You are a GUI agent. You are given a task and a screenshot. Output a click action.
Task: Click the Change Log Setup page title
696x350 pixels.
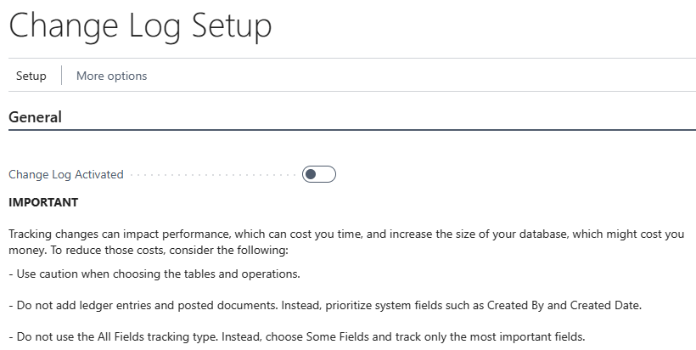click(x=140, y=25)
